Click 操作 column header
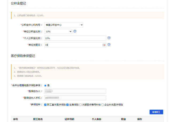The image size is (171, 122). click(139, 119)
